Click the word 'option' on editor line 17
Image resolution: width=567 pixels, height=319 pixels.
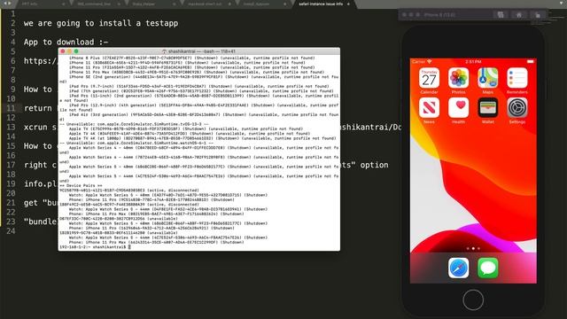pos(374,165)
